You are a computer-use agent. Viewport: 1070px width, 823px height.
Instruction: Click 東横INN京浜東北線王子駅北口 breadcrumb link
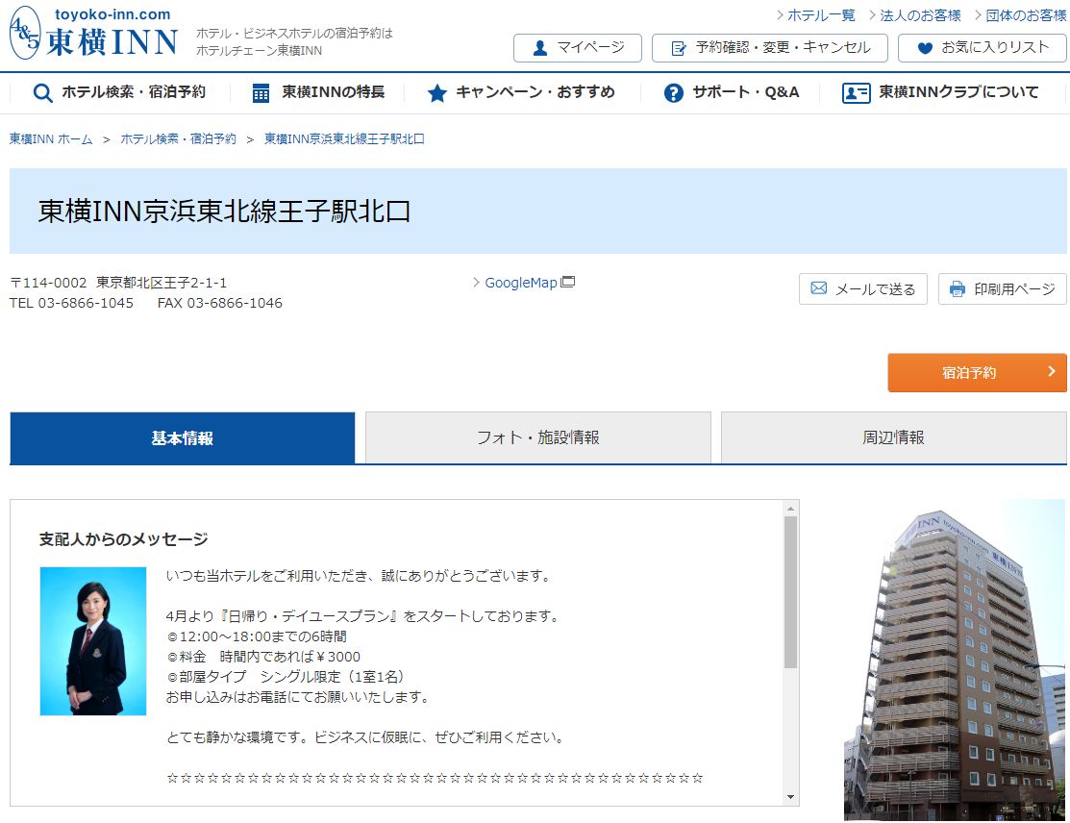344,139
